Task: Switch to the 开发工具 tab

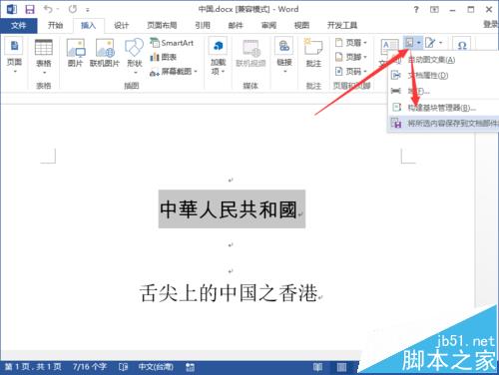Action: pyautogui.click(x=342, y=25)
